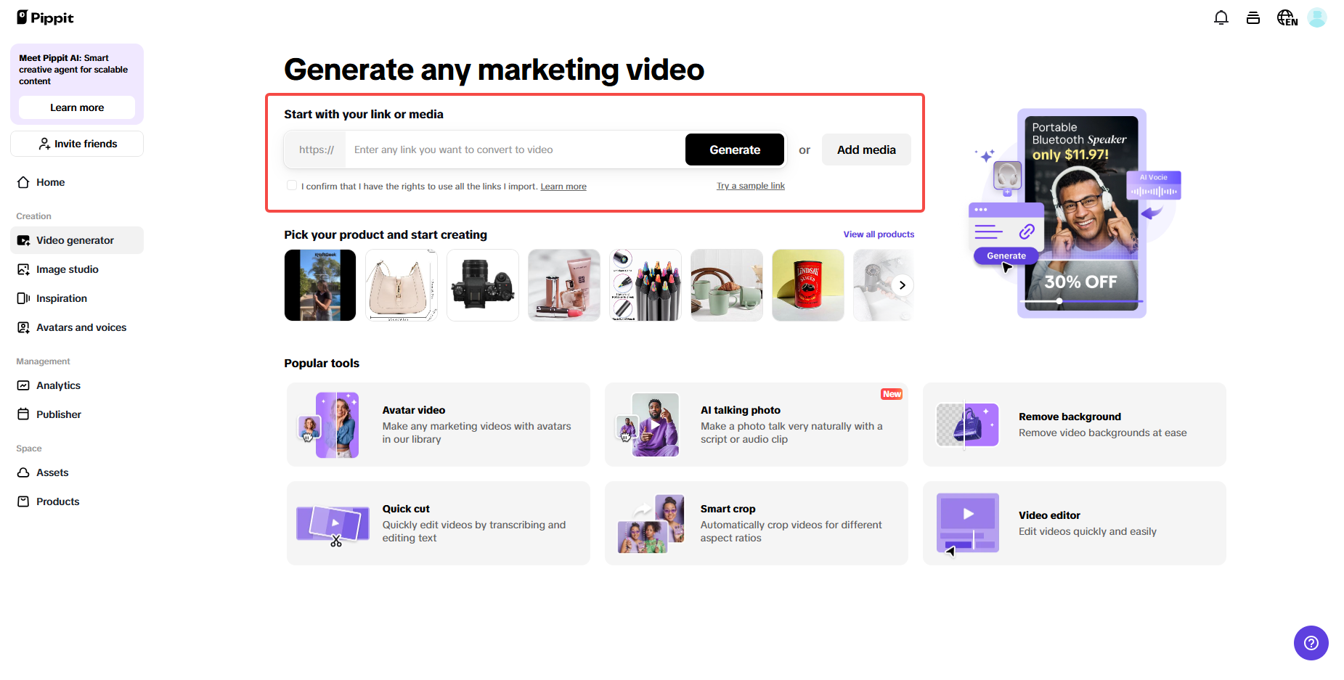Image resolution: width=1344 pixels, height=680 pixels.
Task: Open the tasks queue icon in the header
Action: point(1253,17)
